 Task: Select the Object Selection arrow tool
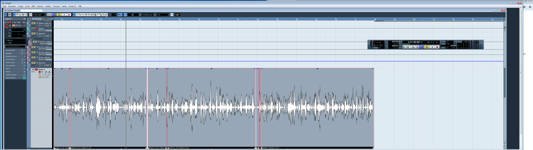pos(74,15)
